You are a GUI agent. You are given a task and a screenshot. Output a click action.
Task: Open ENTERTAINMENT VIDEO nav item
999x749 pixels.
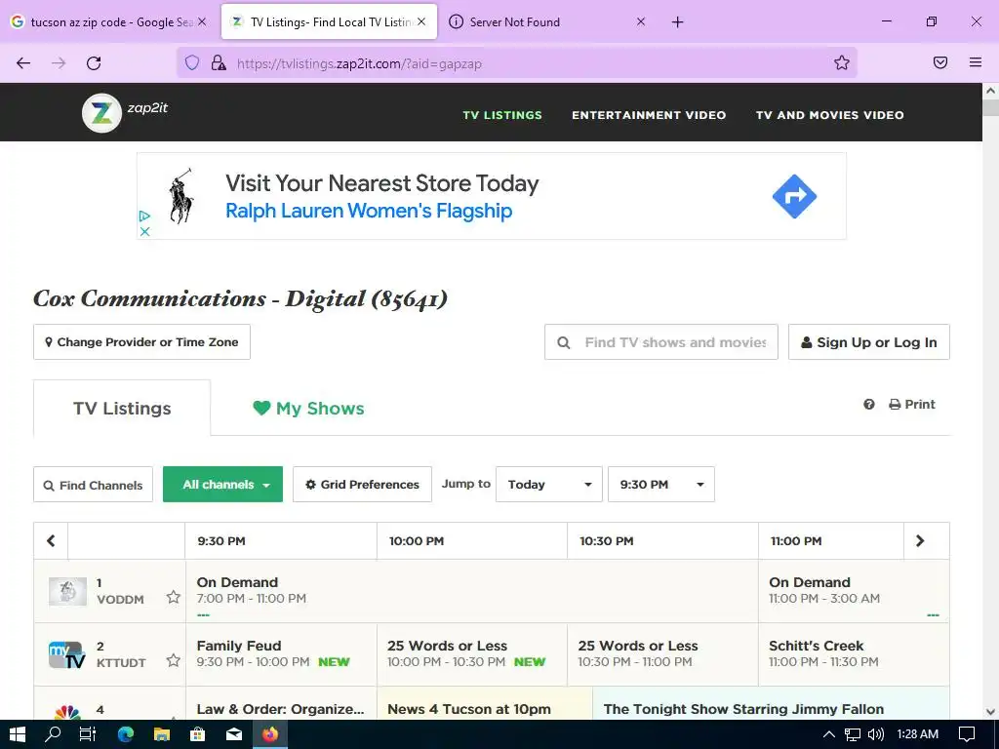pyautogui.click(x=649, y=115)
